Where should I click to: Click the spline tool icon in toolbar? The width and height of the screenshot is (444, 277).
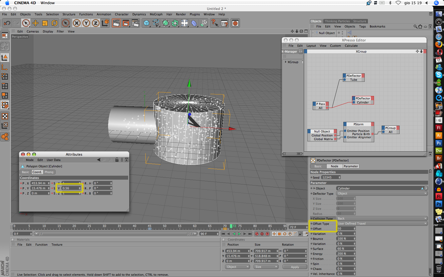[x=156, y=23]
